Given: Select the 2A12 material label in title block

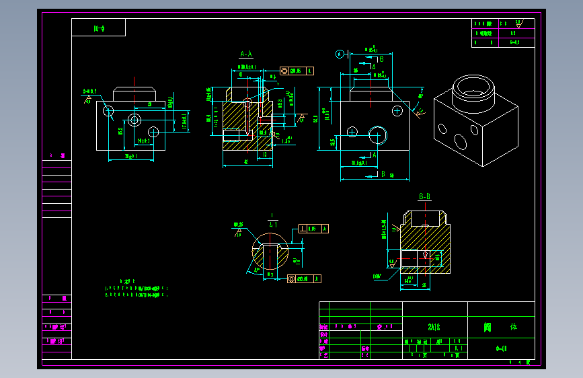Looking at the screenshot, I should point(434,327).
